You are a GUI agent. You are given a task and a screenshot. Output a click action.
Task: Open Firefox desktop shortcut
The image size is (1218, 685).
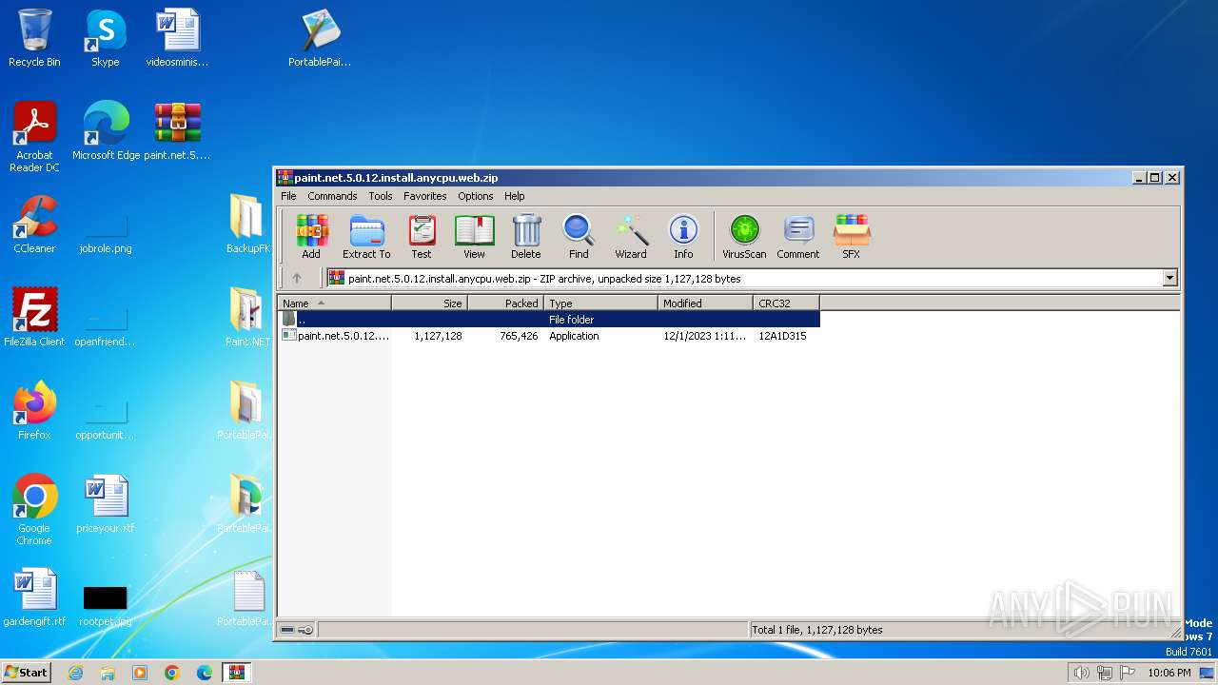tap(34, 411)
